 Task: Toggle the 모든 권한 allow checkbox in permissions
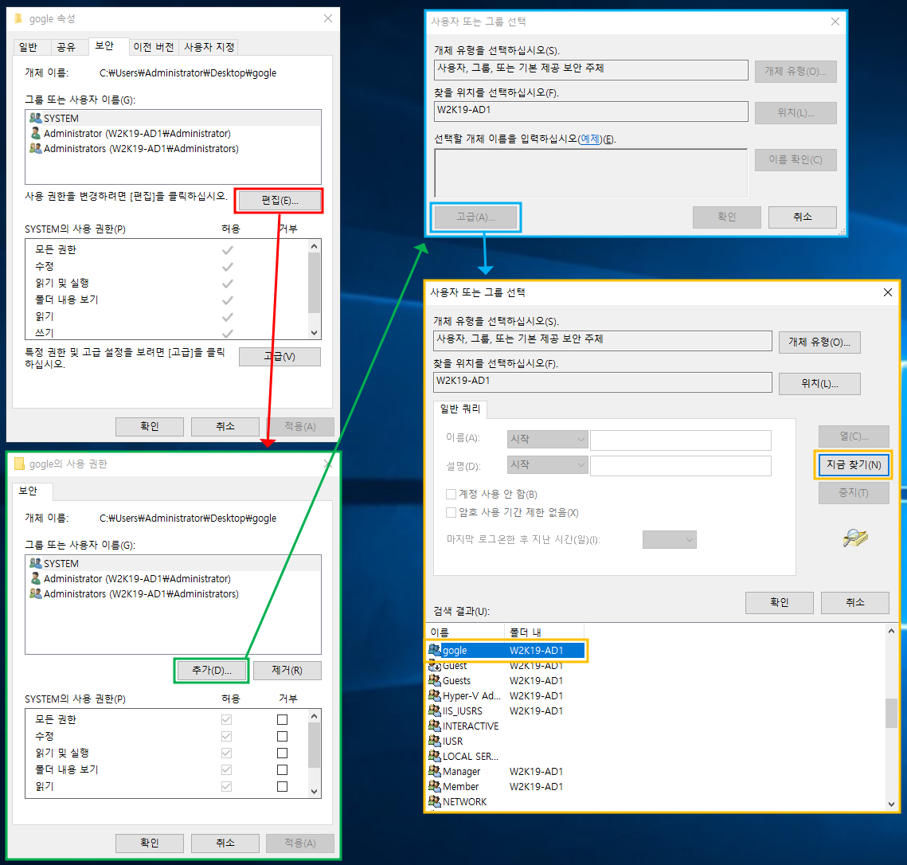227,720
